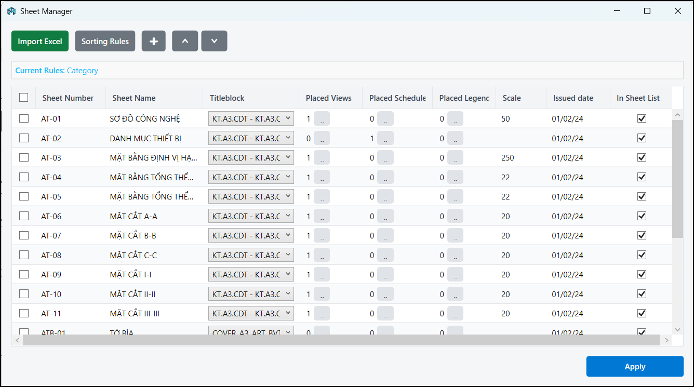The height and width of the screenshot is (387, 694).
Task: Click the Import Excel button
Action: click(40, 41)
